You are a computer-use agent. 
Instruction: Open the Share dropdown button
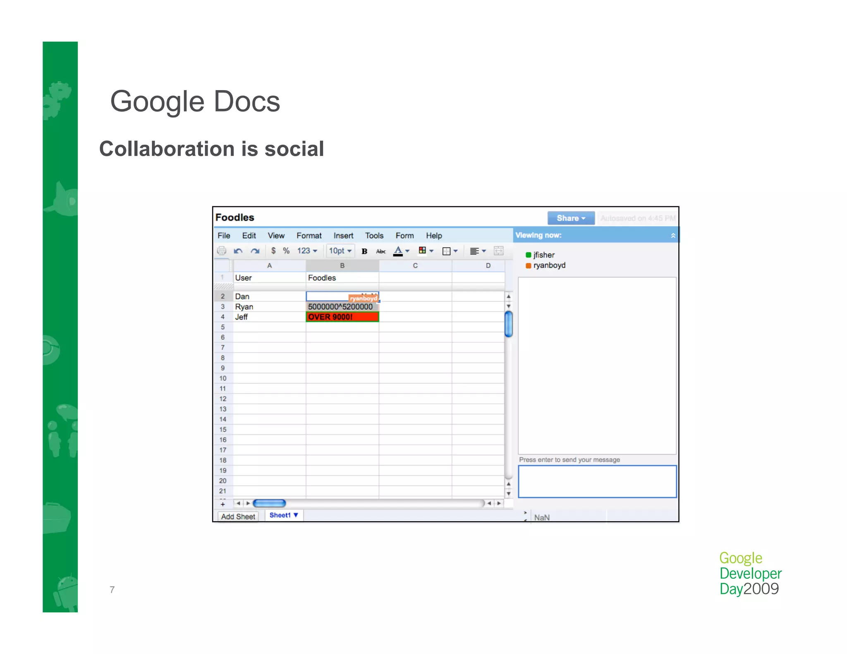click(571, 218)
